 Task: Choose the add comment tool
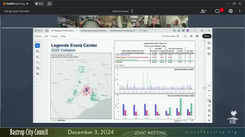click(x=38, y=51)
